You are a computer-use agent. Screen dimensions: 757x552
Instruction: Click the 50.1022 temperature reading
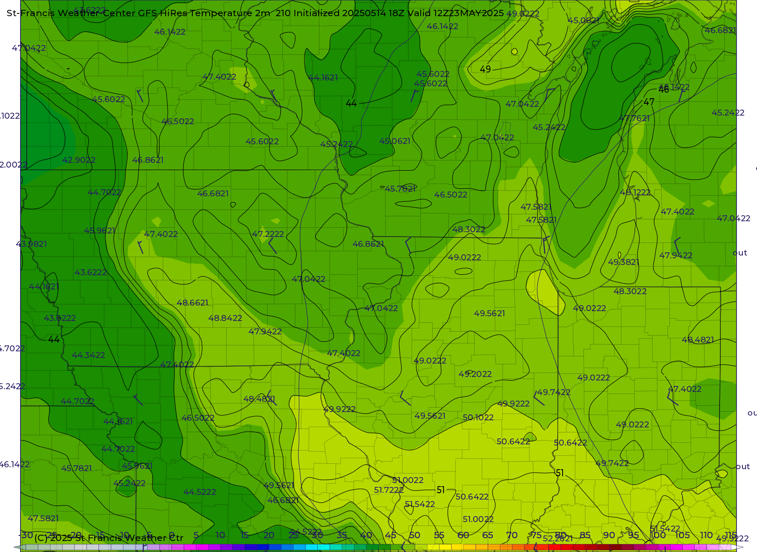478,418
